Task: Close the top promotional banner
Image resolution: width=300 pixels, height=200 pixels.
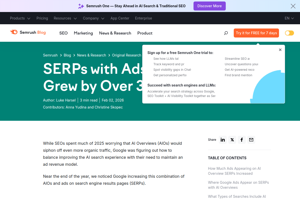Action: point(293,6)
